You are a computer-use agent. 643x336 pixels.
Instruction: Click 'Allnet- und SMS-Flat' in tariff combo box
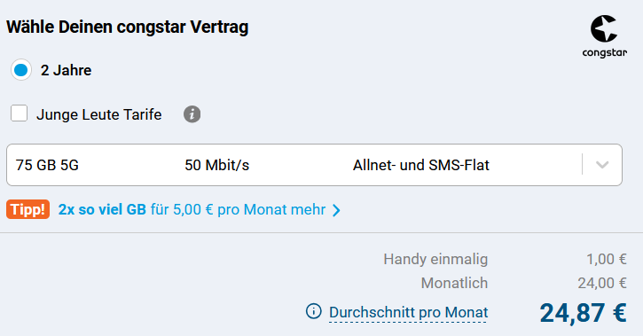tap(421, 165)
